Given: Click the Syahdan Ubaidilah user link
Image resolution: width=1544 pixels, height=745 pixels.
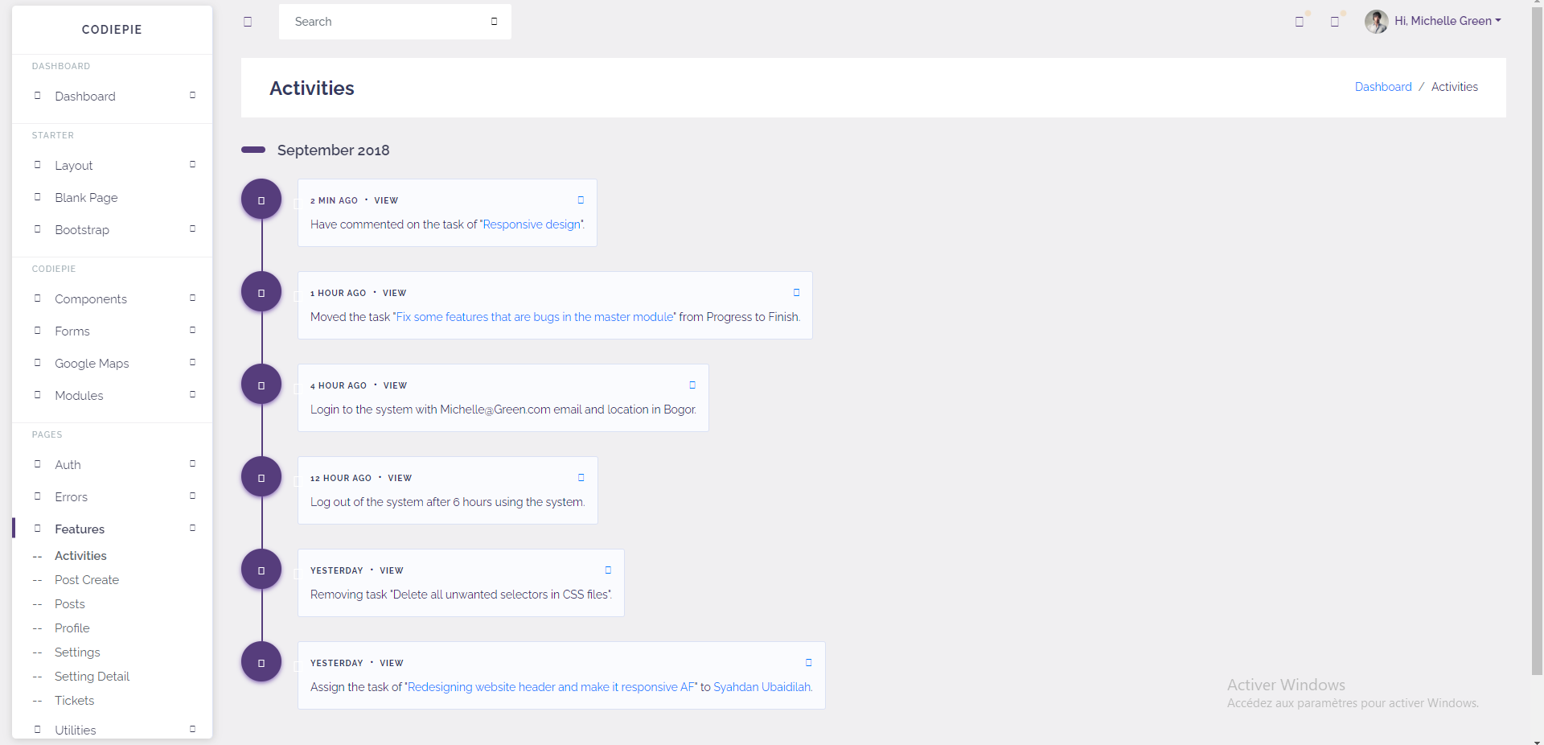Looking at the screenshot, I should point(762,687).
